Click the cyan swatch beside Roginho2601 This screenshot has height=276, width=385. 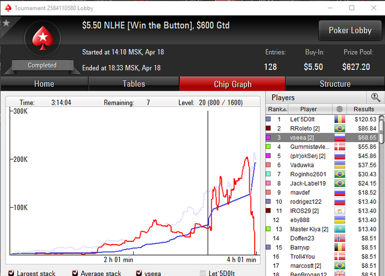(268, 174)
